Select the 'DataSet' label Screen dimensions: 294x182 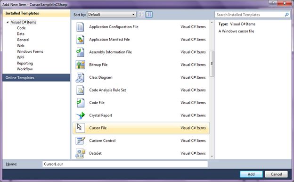[x=96, y=153]
